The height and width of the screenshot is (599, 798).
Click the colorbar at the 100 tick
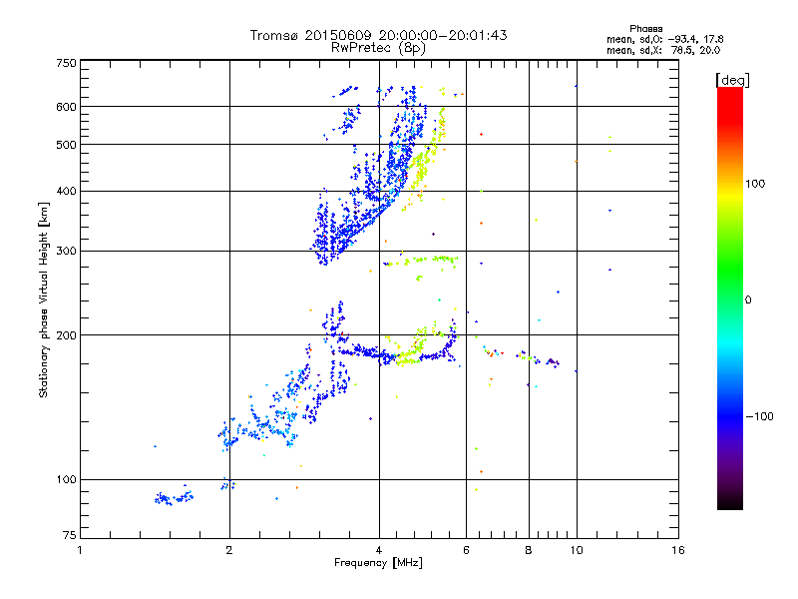coord(730,184)
